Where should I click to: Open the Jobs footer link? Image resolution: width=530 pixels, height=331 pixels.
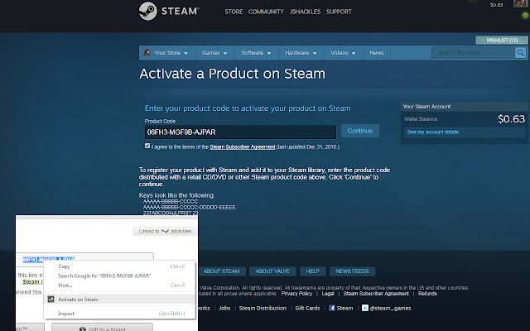pyautogui.click(x=224, y=308)
